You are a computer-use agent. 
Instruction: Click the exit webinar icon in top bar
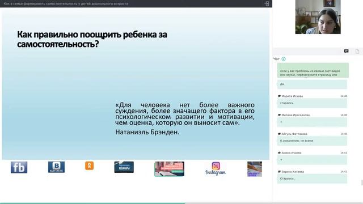(x=267, y=4)
